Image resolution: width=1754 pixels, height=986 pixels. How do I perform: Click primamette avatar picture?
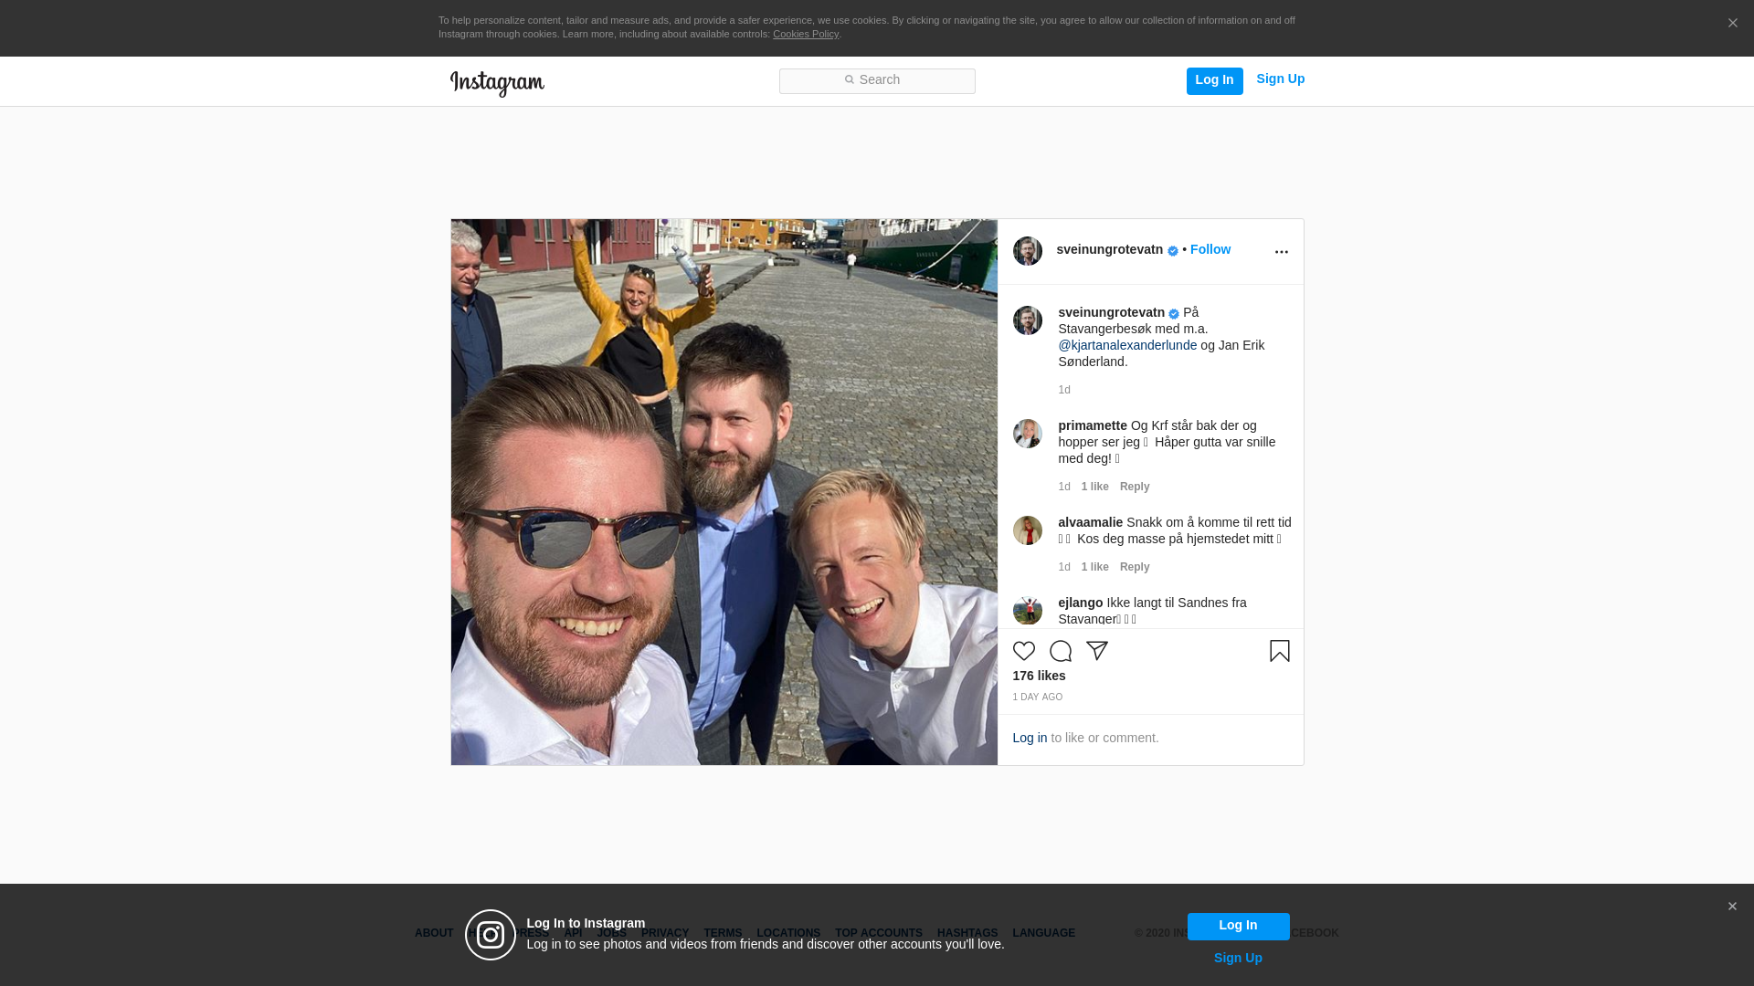tap(1027, 434)
